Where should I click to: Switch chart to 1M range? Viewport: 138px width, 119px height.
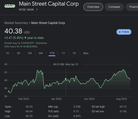[30, 53]
